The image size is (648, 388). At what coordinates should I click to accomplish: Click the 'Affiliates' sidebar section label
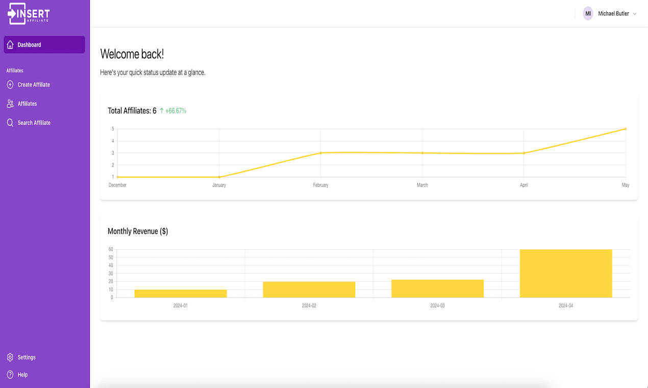[15, 70]
